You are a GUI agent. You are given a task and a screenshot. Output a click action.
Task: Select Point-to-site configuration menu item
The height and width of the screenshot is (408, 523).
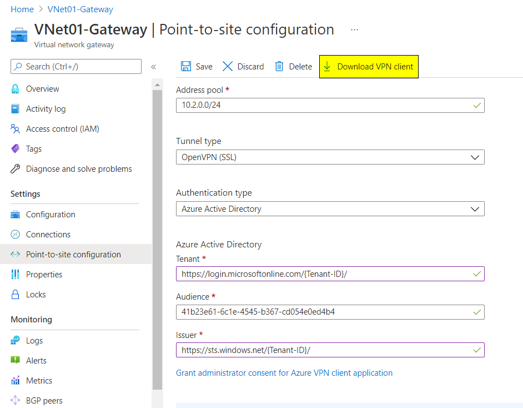[x=76, y=255]
